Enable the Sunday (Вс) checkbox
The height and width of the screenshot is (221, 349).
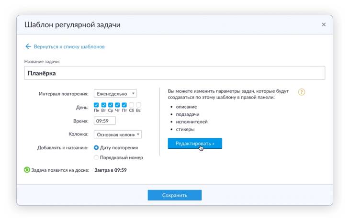click(x=138, y=105)
